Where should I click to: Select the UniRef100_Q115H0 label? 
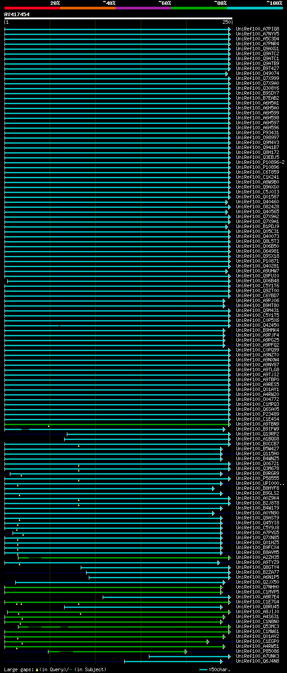(x=257, y=453)
